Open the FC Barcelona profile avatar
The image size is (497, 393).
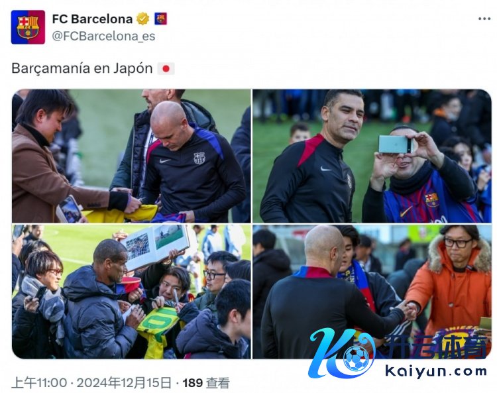pos(28,27)
